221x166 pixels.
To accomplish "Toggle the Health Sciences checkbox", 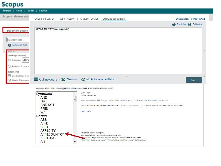I will (10, 80).
